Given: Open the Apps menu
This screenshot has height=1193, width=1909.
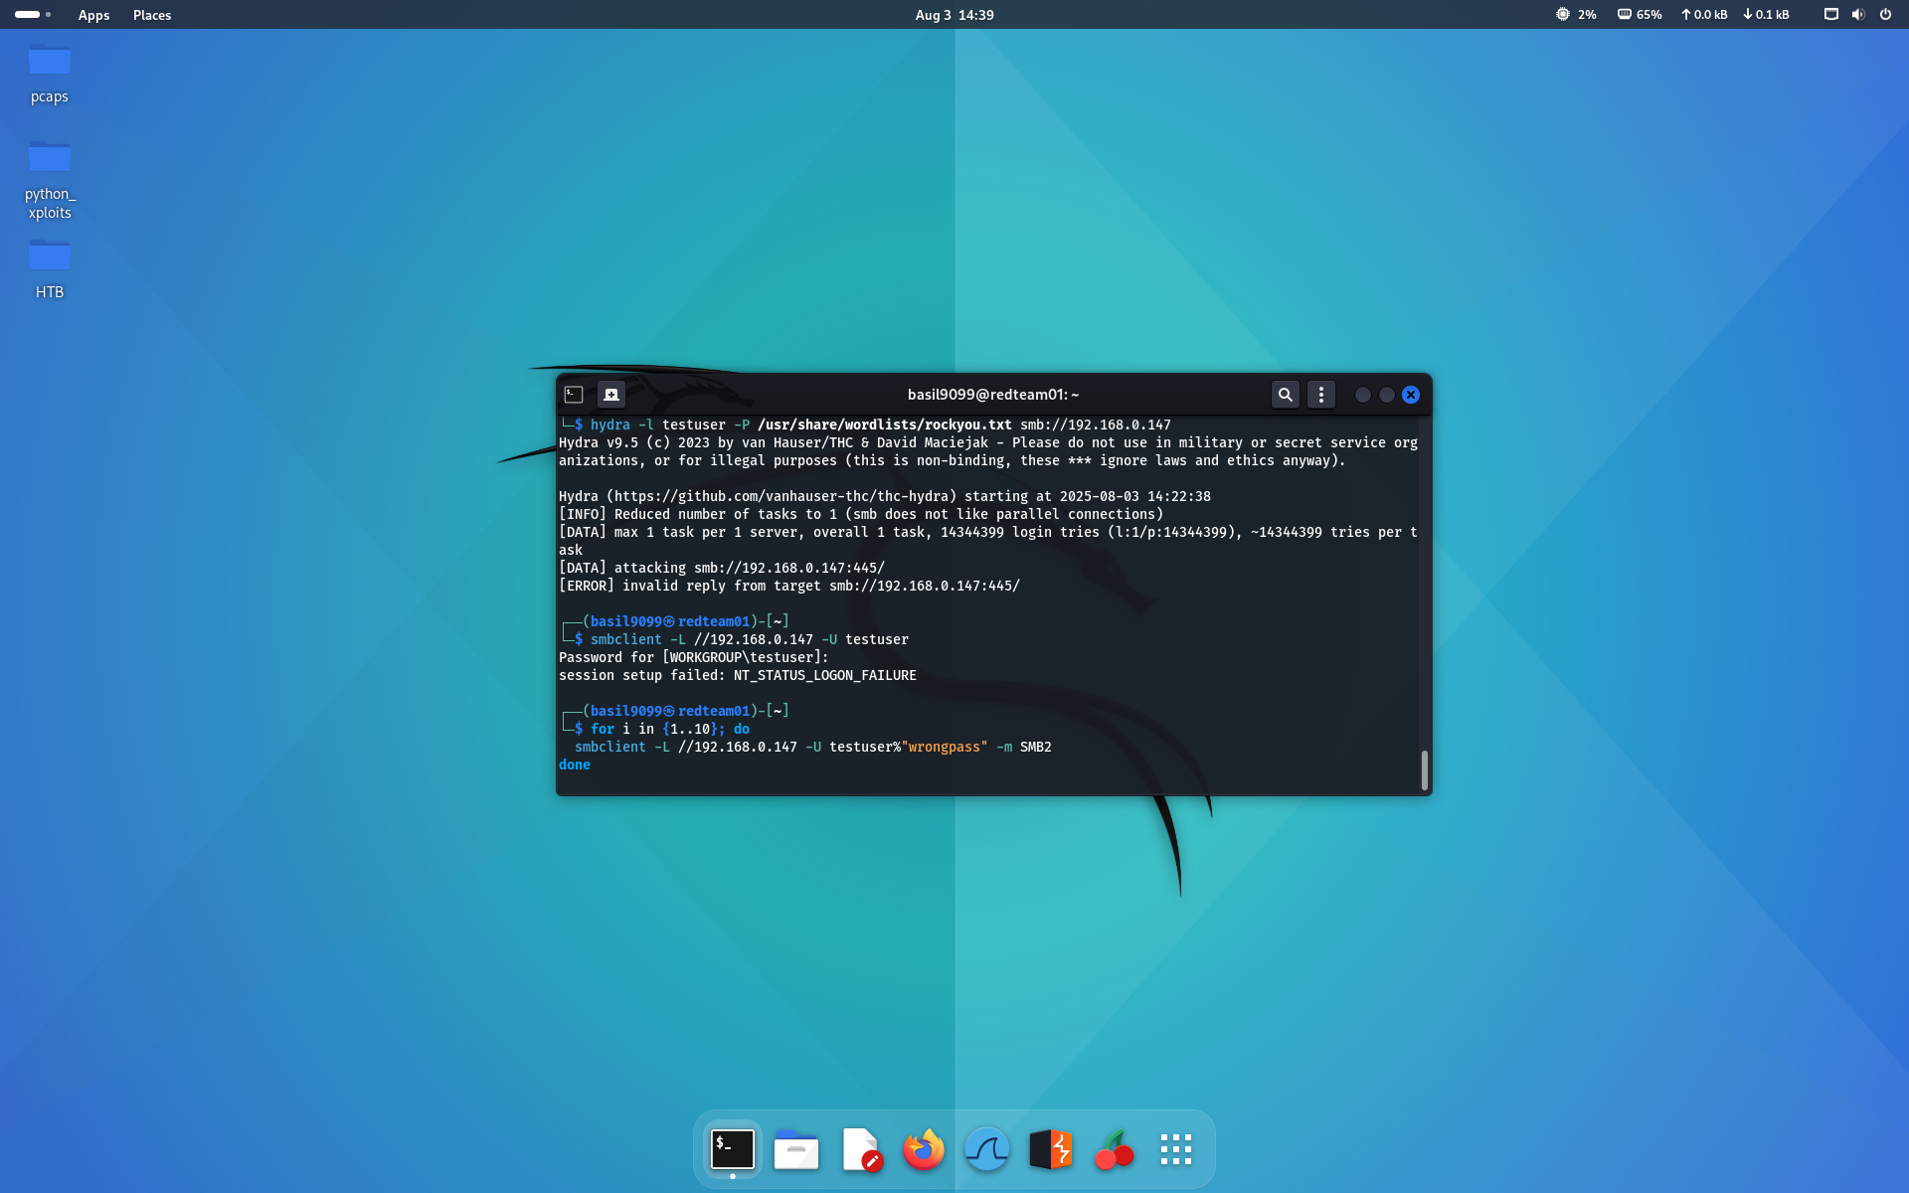Looking at the screenshot, I should [x=93, y=15].
